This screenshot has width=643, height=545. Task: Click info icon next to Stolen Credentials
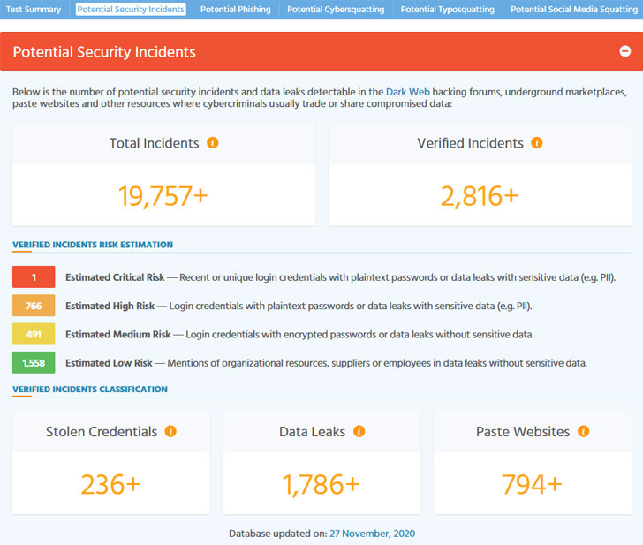pyautogui.click(x=170, y=432)
